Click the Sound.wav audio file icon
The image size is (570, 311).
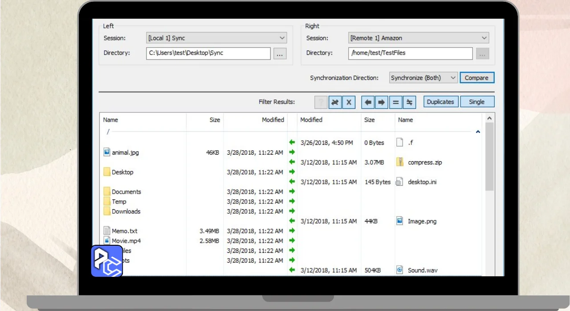point(400,270)
